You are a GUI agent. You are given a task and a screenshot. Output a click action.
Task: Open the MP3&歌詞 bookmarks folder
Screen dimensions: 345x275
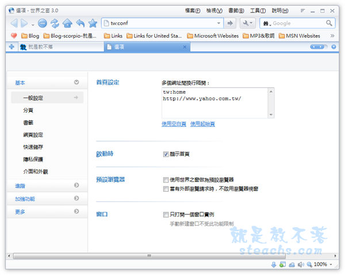click(x=259, y=36)
